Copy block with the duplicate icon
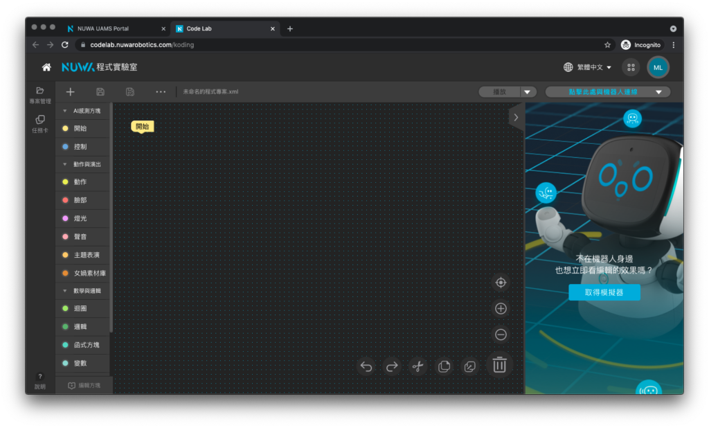Screen dimensions: 709x428 (444, 366)
